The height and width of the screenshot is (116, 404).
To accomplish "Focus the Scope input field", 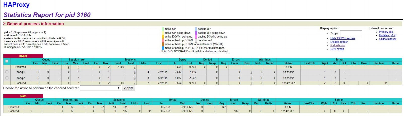I will [351, 33].
